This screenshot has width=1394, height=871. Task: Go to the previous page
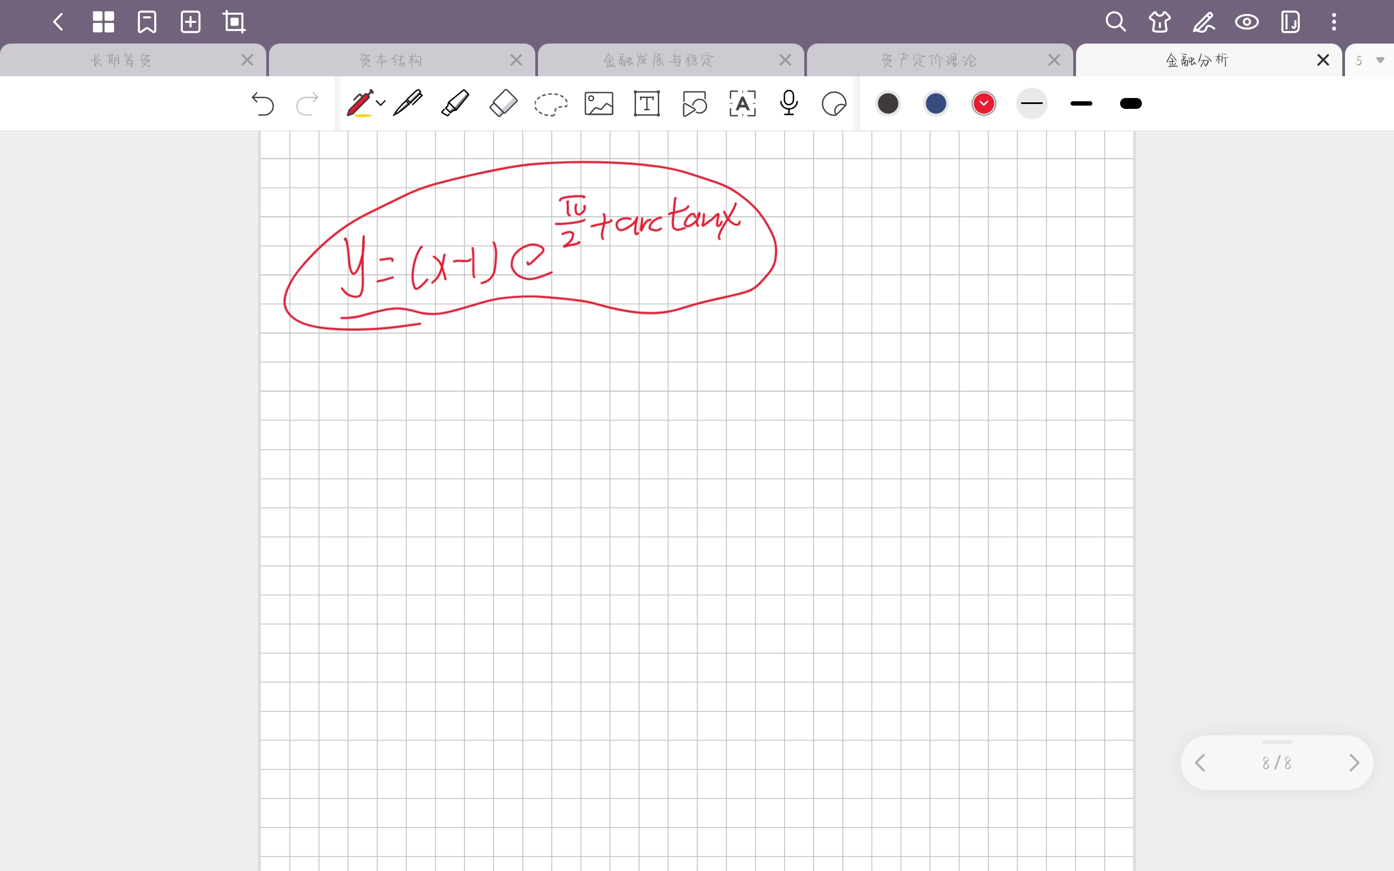[1200, 763]
